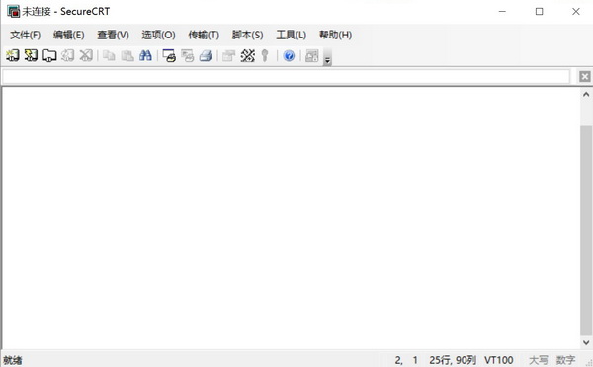
Task: Click the blue Help question mark icon
Action: pyautogui.click(x=289, y=56)
